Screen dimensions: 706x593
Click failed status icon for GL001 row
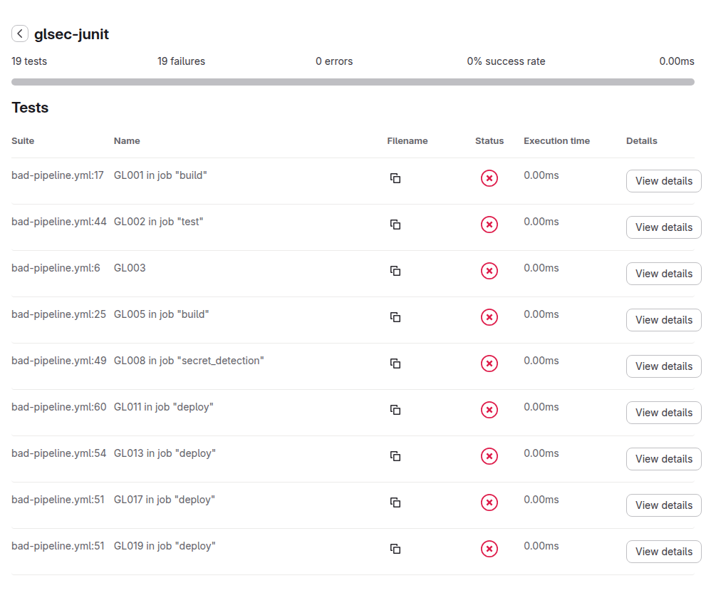coord(489,178)
